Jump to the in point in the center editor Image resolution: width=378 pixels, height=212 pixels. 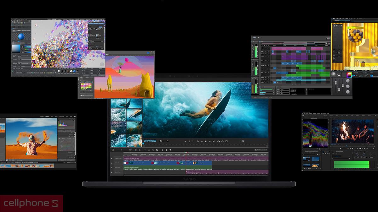(198, 141)
